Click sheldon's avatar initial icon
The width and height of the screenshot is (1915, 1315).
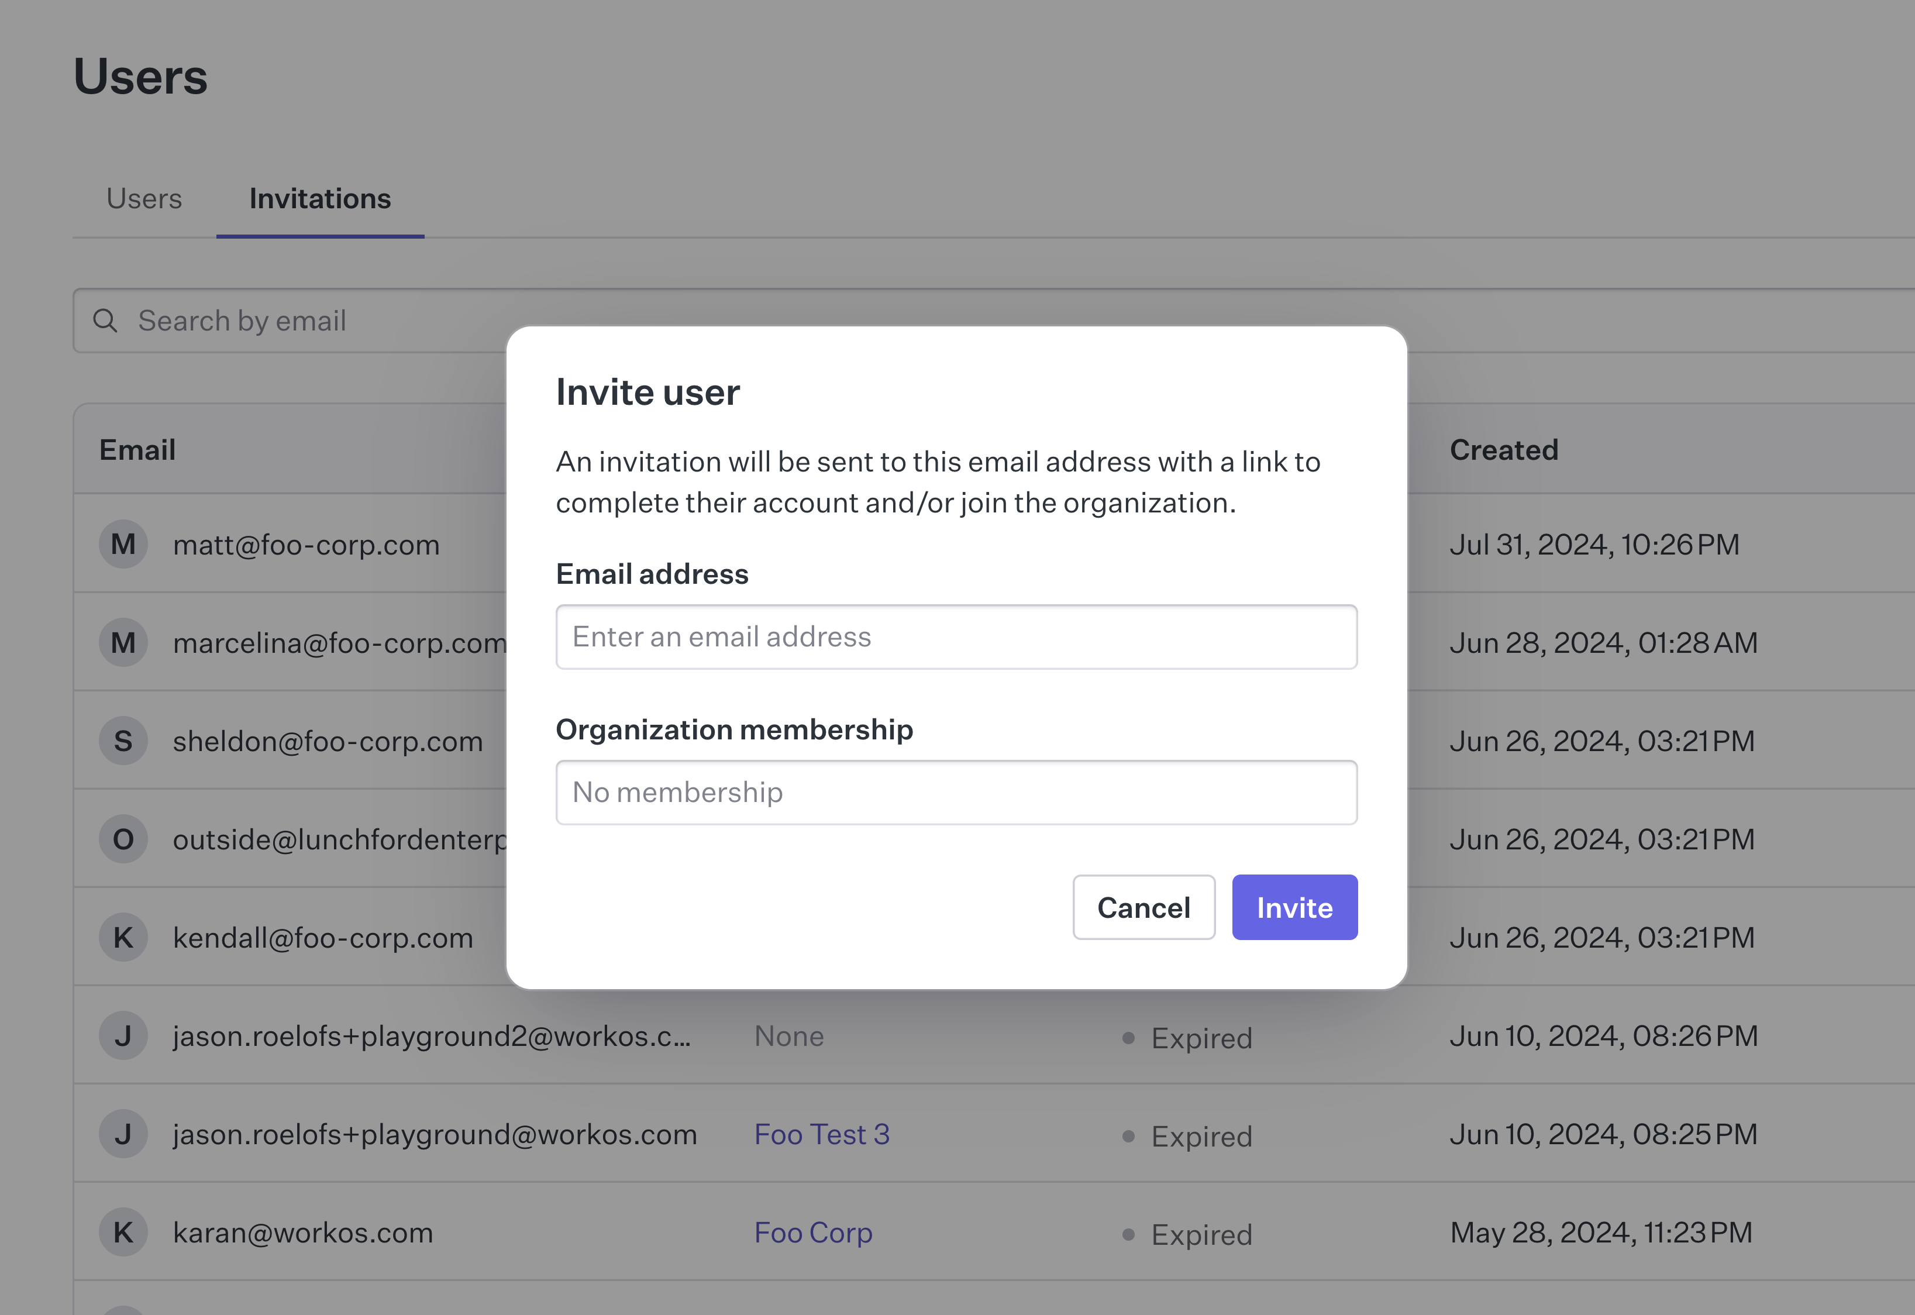point(123,740)
